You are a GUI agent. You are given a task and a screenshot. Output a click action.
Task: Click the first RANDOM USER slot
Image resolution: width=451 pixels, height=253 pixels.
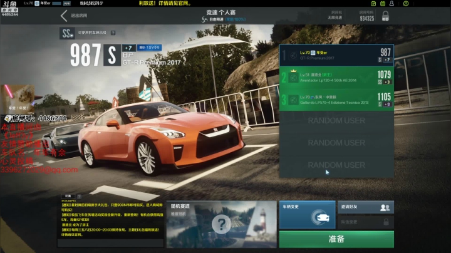click(x=336, y=121)
